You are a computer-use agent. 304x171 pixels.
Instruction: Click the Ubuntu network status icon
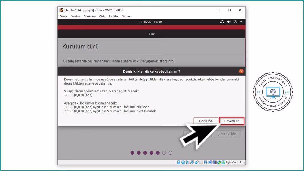pyautogui.click(x=222, y=22)
